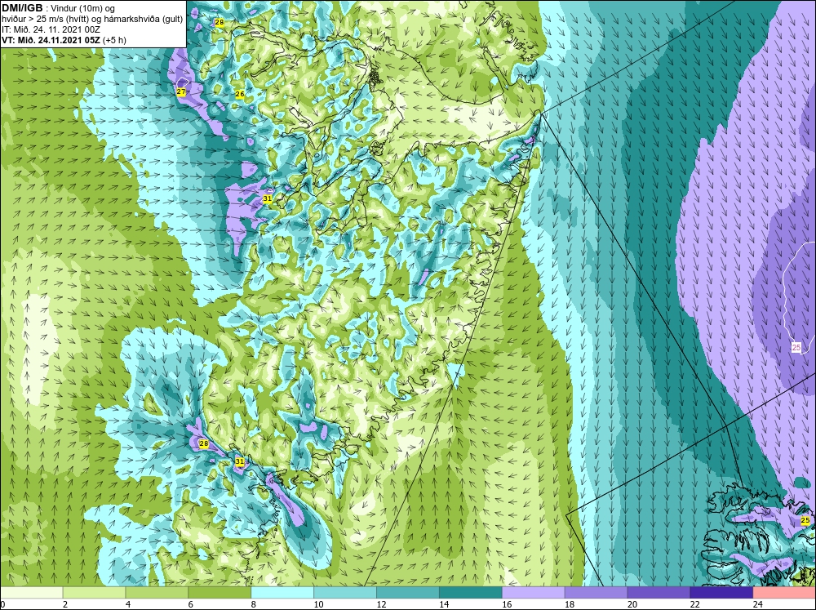Select the yellow '25' label over the island

pos(805,520)
